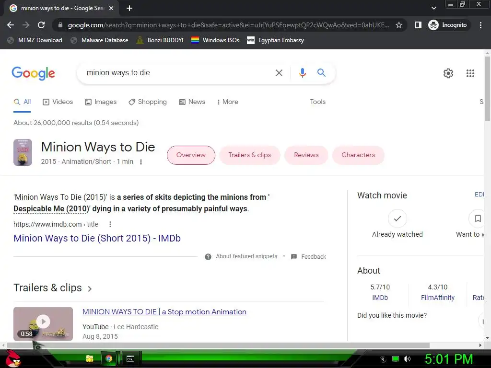491x368 pixels.
Task: Open the Angry Birds start button
Action: 13,359
